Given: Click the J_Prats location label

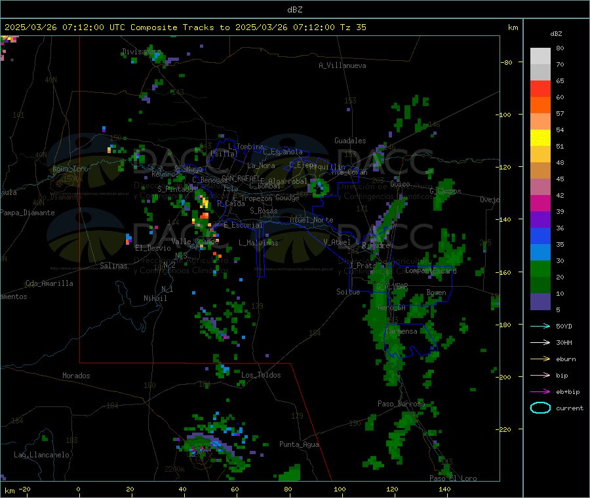Looking at the screenshot, I should (363, 266).
